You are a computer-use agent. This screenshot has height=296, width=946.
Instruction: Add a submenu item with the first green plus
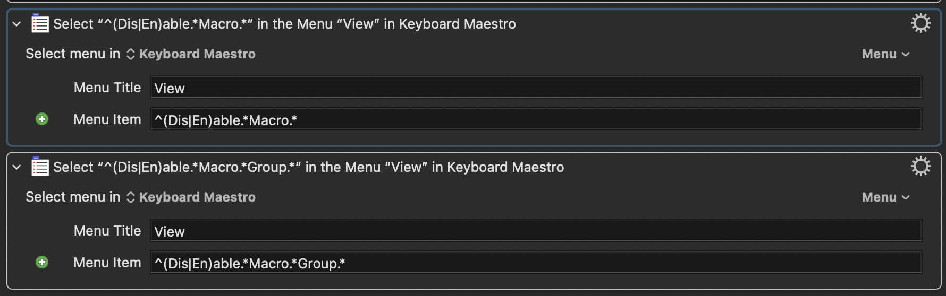[x=42, y=119]
